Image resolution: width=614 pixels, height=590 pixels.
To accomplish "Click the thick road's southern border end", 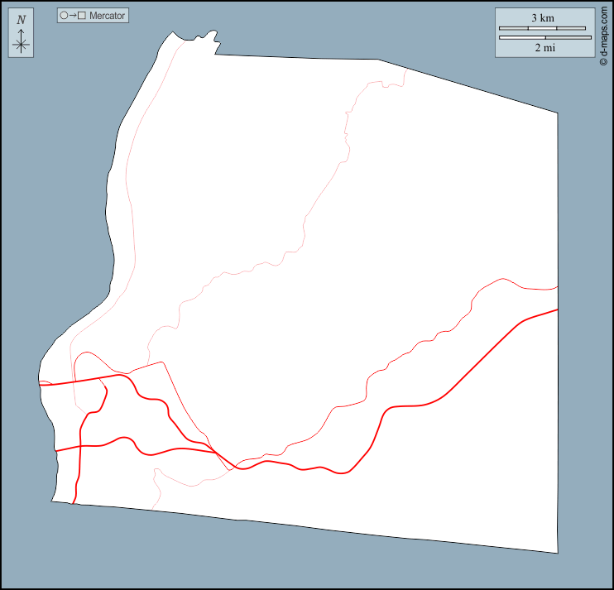I will click(74, 501).
